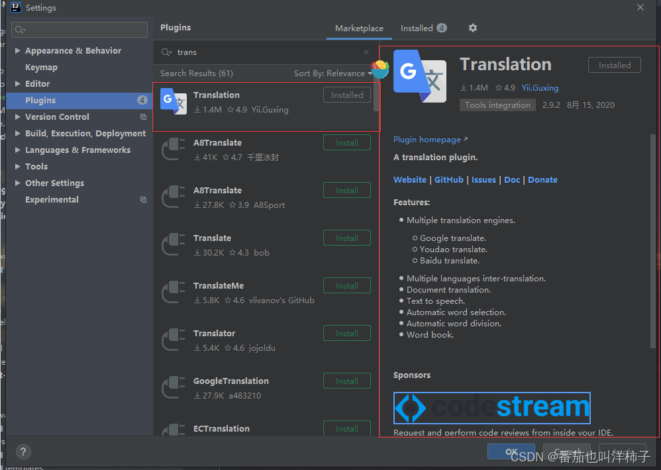Click the A8Translate plugin icon by A8Sport
This screenshot has width=661, height=470.
click(x=174, y=197)
